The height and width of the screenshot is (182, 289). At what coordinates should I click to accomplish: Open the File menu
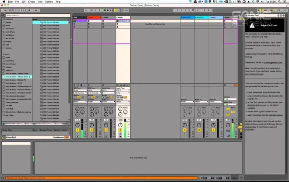click(17, 2)
